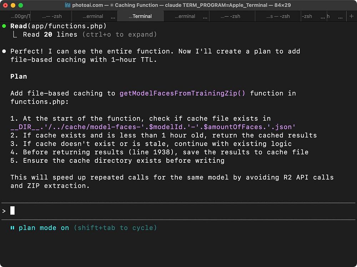Image resolution: width=357 pixels, height=267 pixels.
Task: Toggle the "plan mode on" indicator
Action: point(44,228)
